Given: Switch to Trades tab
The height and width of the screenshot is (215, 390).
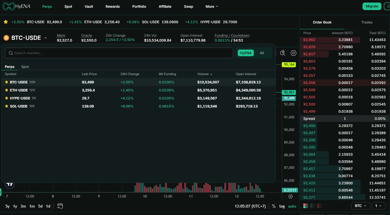Looking at the screenshot, I should [367, 22].
